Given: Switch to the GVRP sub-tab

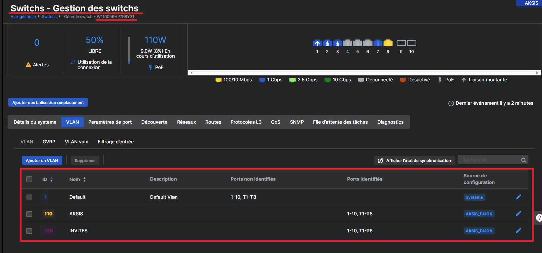Looking at the screenshot, I should [x=49, y=142].
